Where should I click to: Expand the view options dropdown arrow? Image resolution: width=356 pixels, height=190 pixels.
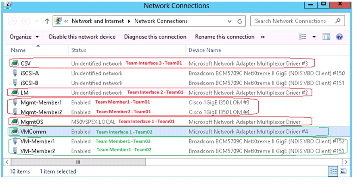pos(314,37)
